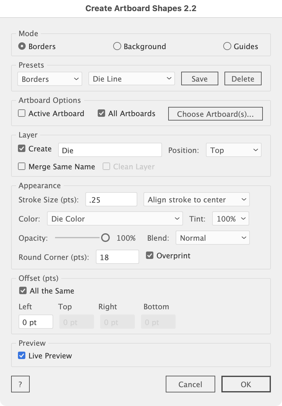Delete the selected preset

pyautogui.click(x=243, y=79)
